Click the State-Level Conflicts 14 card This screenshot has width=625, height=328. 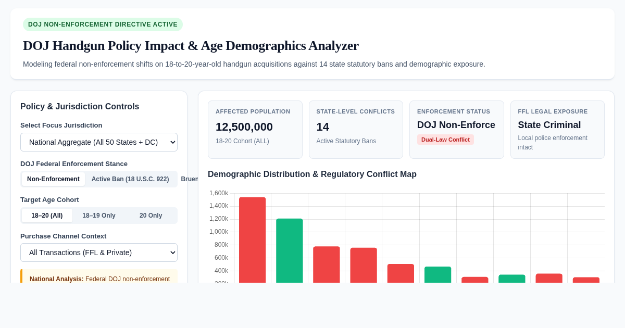pos(356,130)
